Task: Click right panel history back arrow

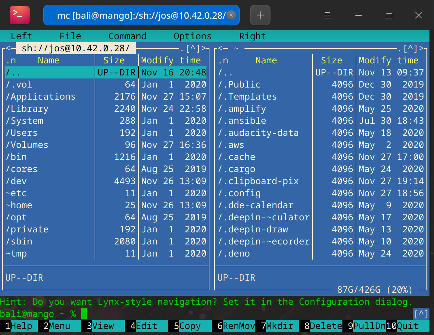Action: pyautogui.click(x=220, y=48)
